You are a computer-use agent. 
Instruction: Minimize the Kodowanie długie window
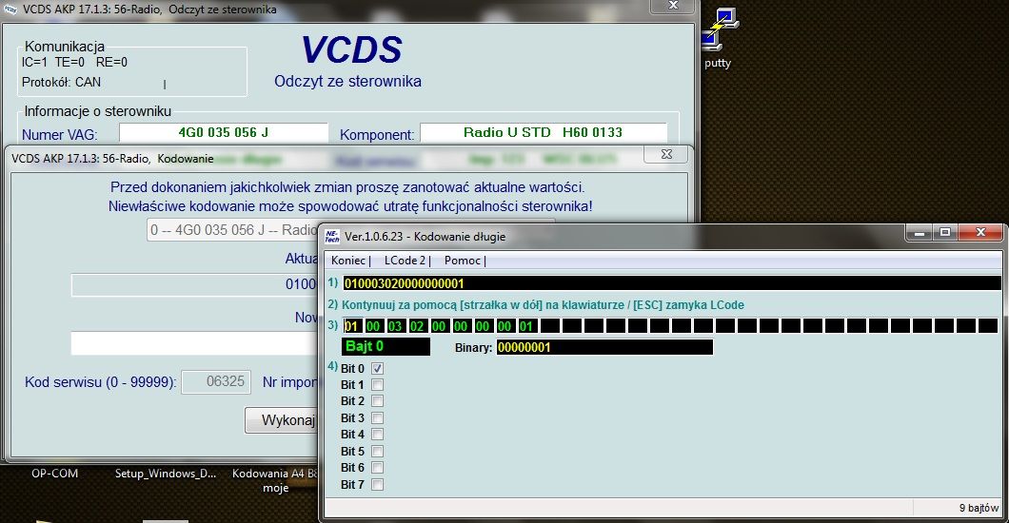point(919,233)
